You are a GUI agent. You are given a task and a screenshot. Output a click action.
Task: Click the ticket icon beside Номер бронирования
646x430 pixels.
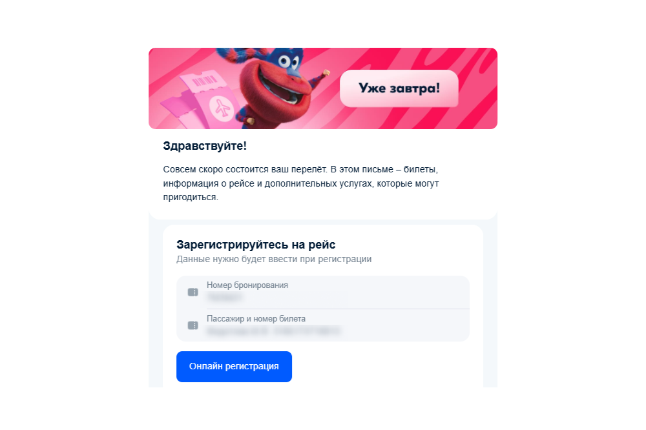click(193, 292)
